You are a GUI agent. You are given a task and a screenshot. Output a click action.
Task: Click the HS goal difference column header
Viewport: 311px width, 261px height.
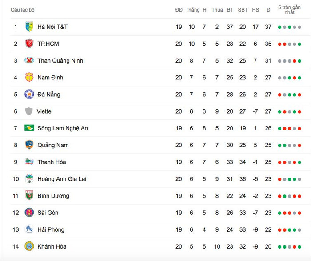click(255, 10)
